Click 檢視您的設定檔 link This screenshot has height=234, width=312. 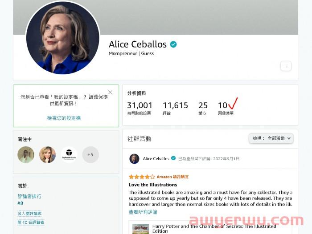pos(64,118)
